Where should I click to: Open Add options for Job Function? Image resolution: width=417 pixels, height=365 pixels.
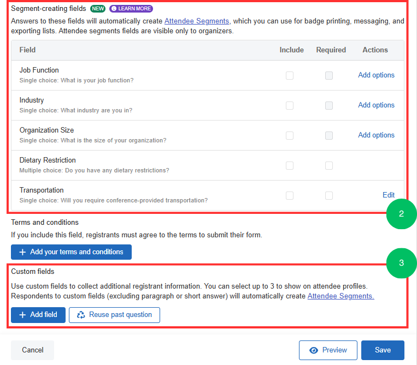click(376, 75)
